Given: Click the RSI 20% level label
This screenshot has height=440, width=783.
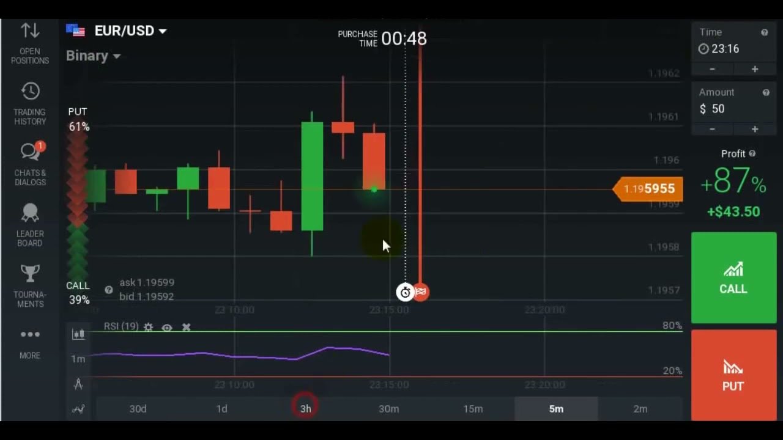Looking at the screenshot, I should point(672,370).
